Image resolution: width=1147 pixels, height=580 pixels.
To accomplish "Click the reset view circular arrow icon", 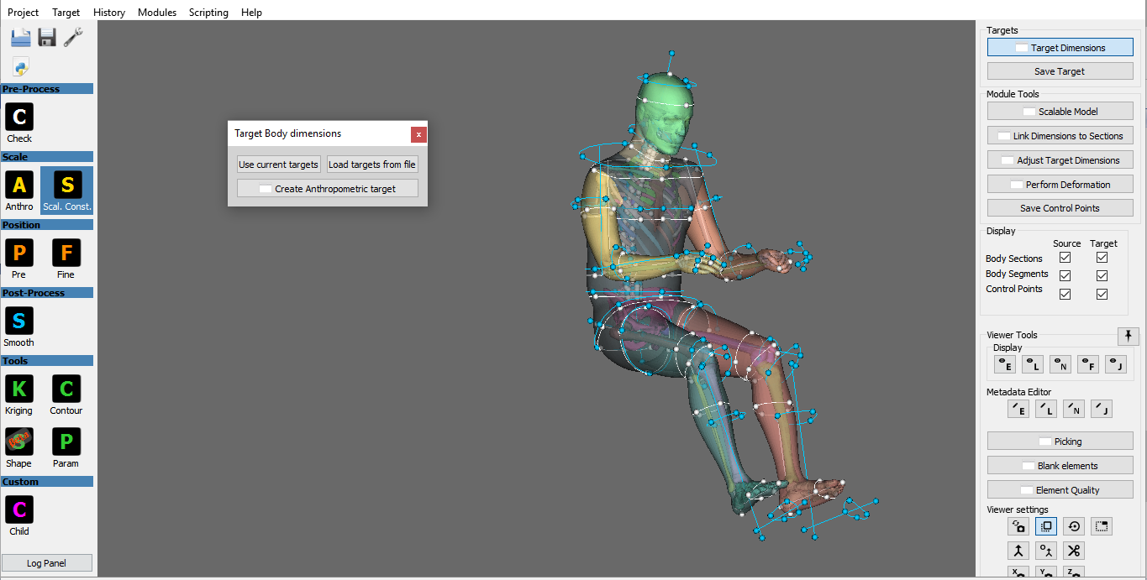I will (1074, 526).
